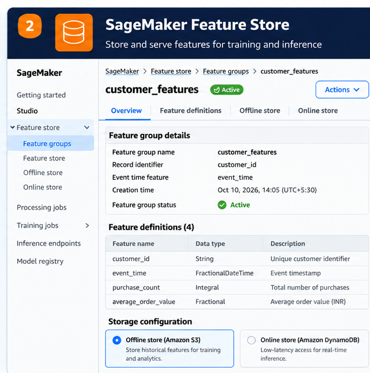
Task: Click 'Average order value (INR)' description
Action: coord(308,302)
